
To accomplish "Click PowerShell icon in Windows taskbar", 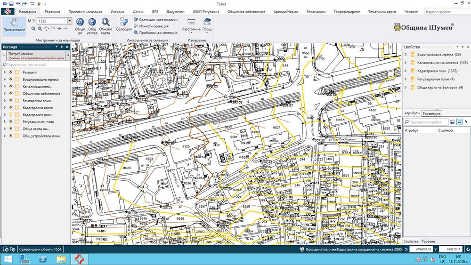I will [42, 259].
